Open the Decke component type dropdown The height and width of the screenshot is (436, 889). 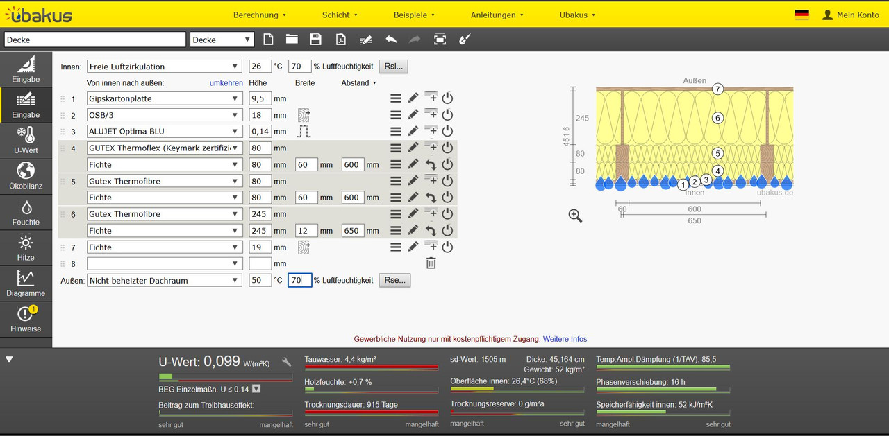pos(222,40)
